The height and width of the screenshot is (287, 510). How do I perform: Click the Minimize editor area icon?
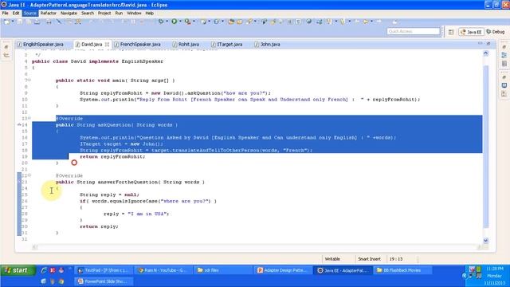click(480, 43)
